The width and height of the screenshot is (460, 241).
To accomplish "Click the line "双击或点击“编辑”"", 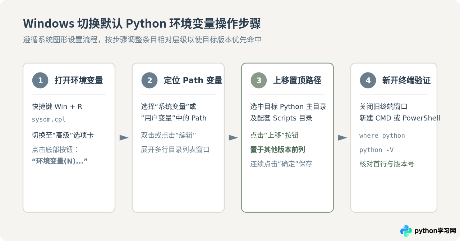I will 169,135.
